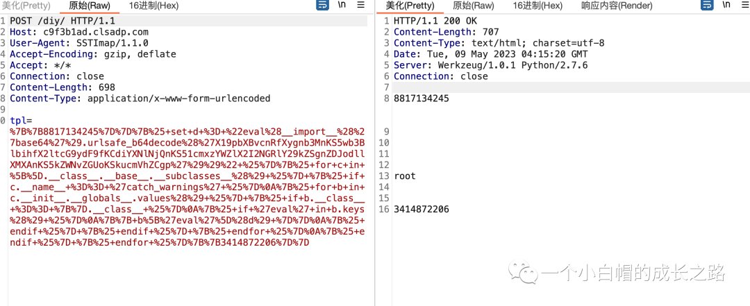The width and height of the screenshot is (750, 306).
Task: Click the red URL-encoded payload body
Action: click(x=187, y=187)
